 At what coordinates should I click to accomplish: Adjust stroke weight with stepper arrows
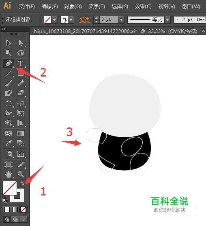tap(97, 20)
